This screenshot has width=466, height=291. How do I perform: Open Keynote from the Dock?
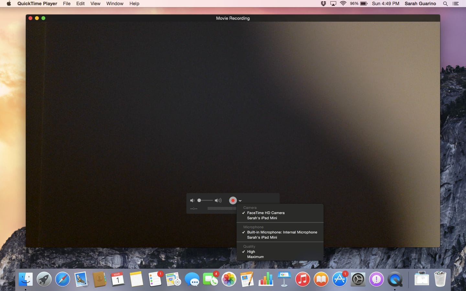(x=284, y=279)
